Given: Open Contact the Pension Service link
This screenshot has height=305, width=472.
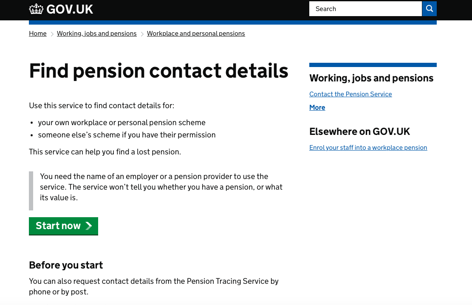Looking at the screenshot, I should point(350,94).
